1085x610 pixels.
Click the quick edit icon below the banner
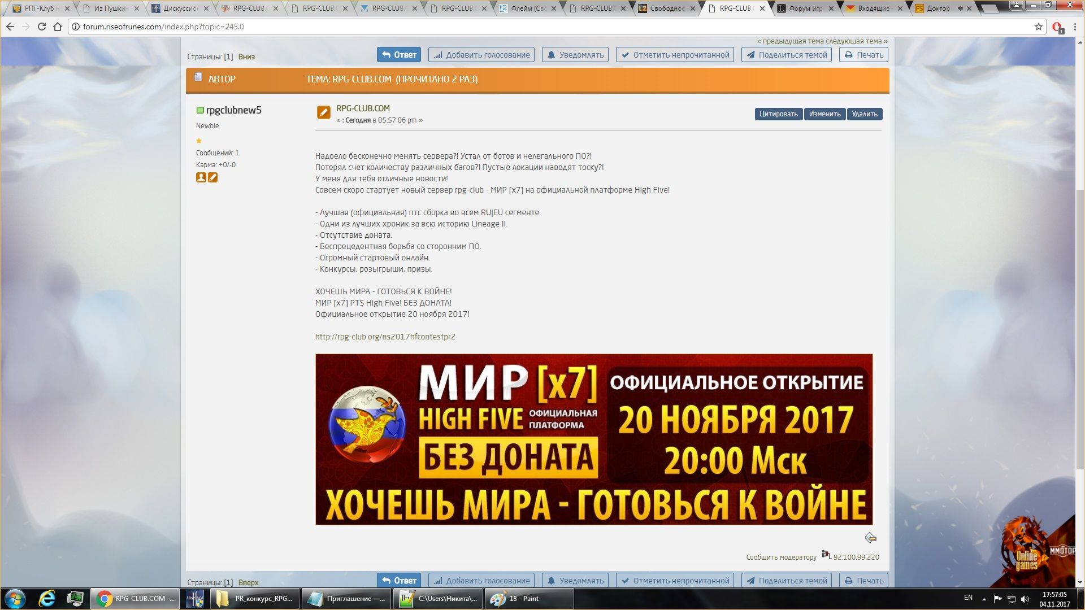(870, 538)
